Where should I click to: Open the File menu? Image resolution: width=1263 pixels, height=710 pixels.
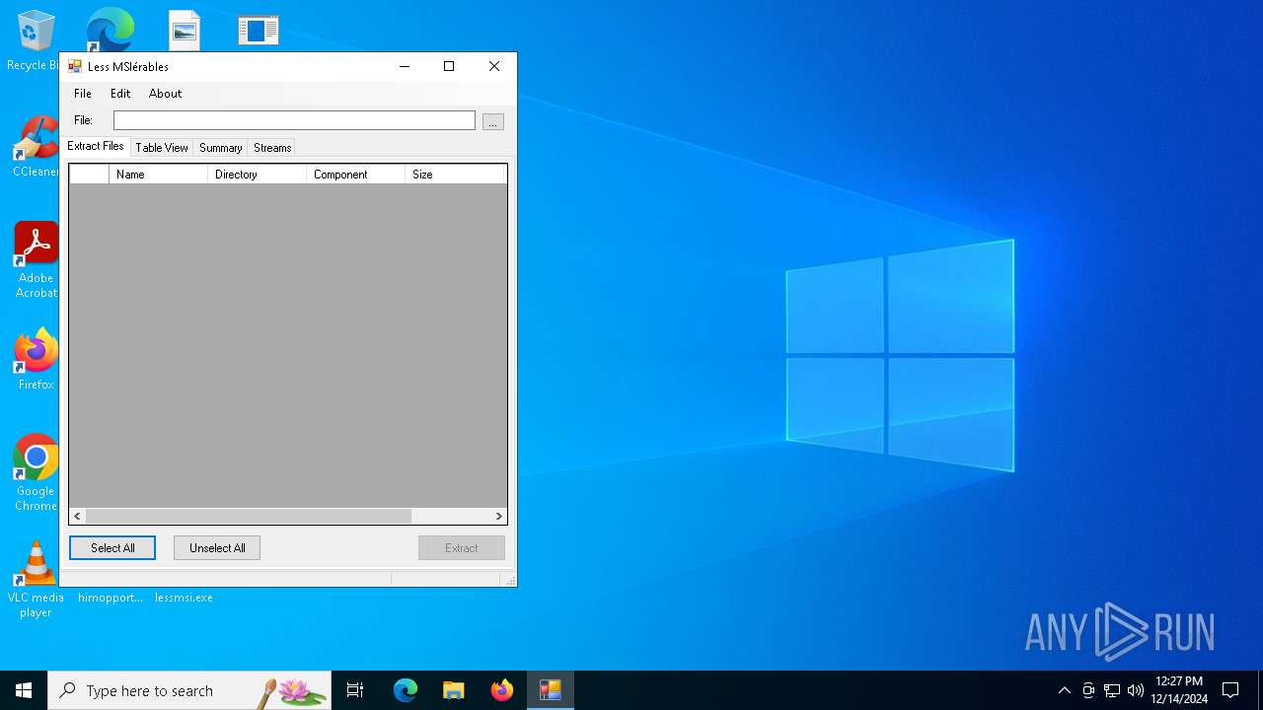coord(83,94)
